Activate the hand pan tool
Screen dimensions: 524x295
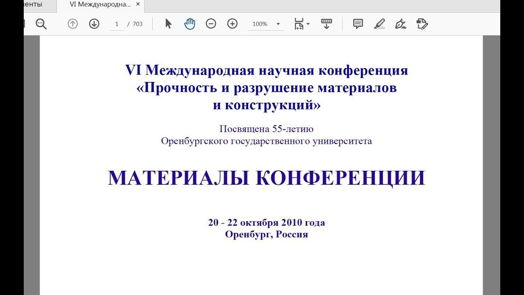click(190, 24)
